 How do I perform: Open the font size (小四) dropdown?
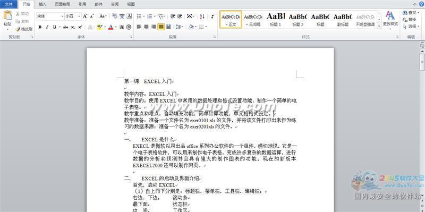79,16
